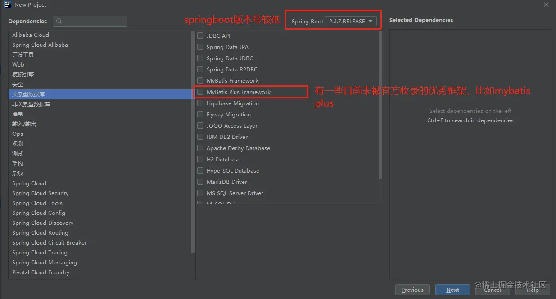This screenshot has height=299, width=556.
Task: Select Spring Cloud Security category
Action: point(100,193)
